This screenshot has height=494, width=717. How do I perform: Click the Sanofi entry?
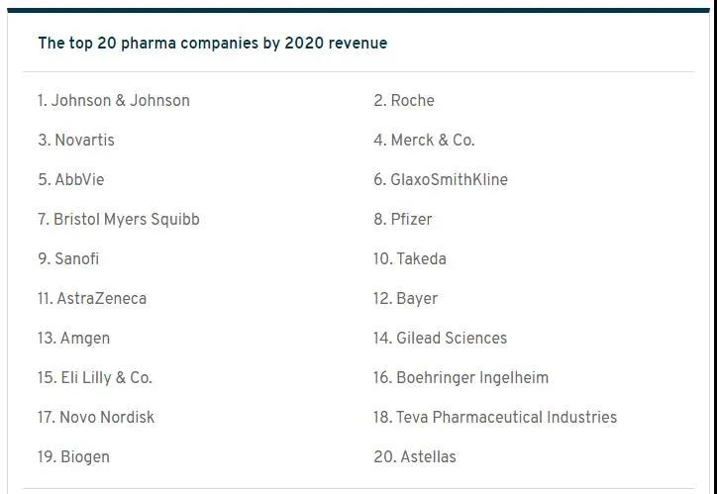tap(68, 258)
